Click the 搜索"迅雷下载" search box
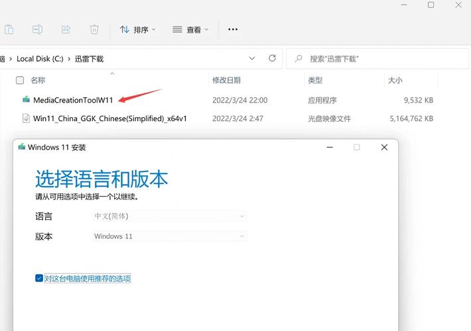The height and width of the screenshot is (331, 471). (x=377, y=59)
